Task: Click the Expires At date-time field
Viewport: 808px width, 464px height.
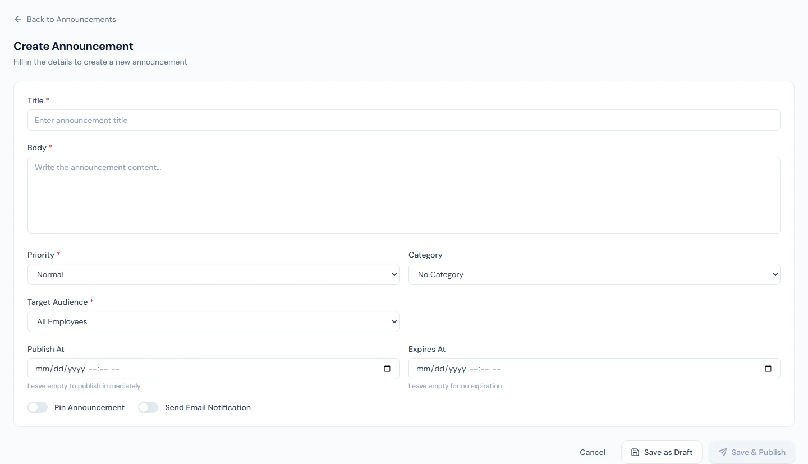Action: (x=594, y=369)
